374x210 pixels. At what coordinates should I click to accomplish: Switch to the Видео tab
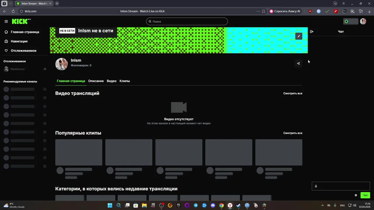[x=112, y=81]
